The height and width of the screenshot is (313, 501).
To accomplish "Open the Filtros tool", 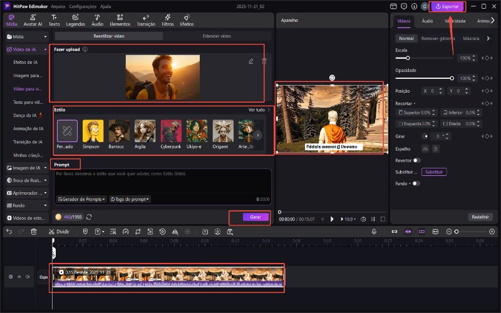I will coord(167,20).
